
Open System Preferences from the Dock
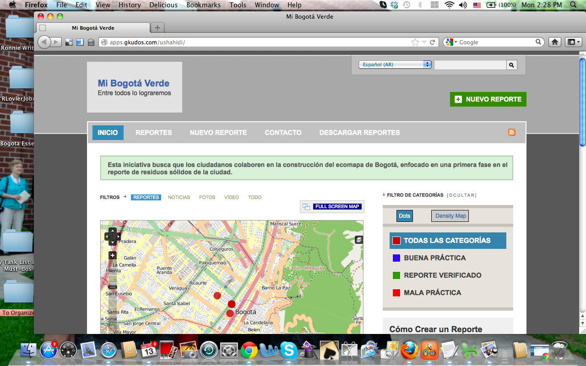pos(229,350)
